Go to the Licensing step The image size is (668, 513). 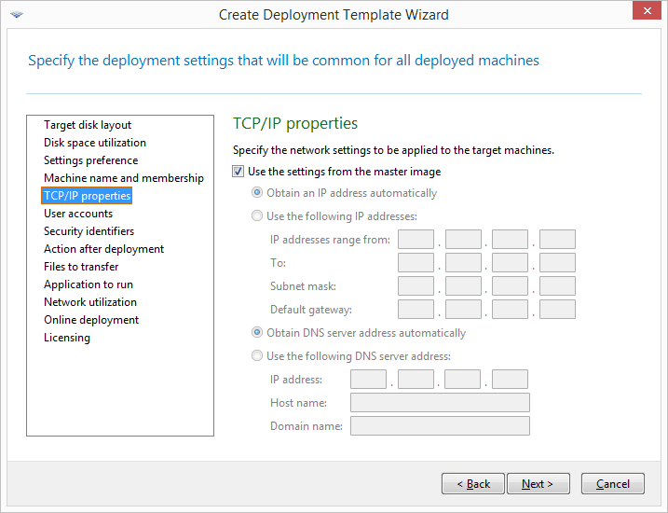[67, 338]
